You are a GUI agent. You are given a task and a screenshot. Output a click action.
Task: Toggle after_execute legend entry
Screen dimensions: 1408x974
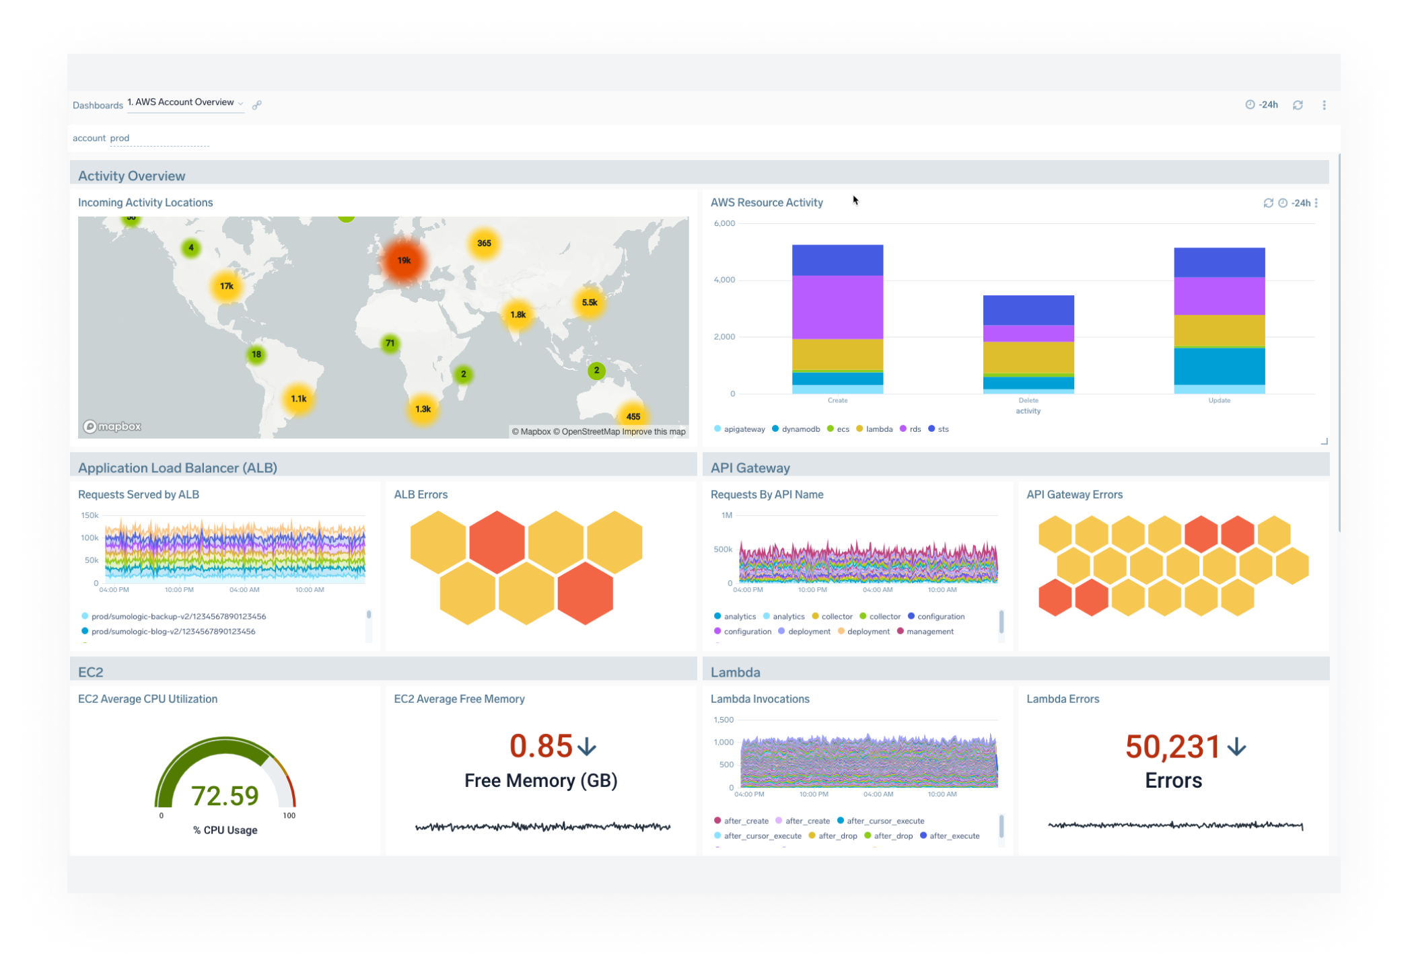(x=950, y=836)
